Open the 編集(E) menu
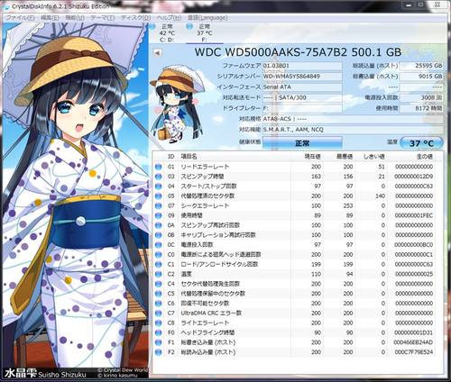The width and height of the screenshot is (451, 382). 50,18
